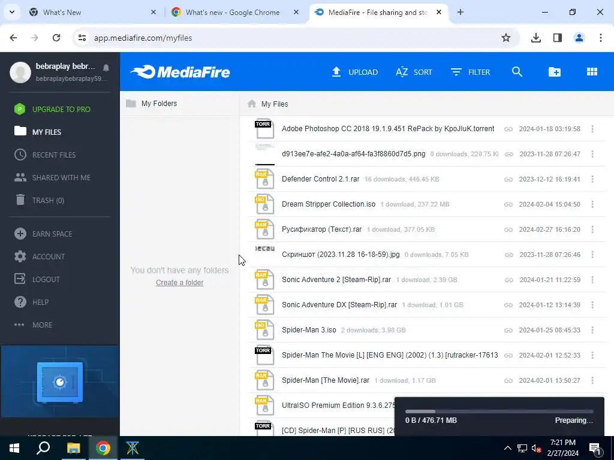
Task: View site information icon in address bar
Action: [x=82, y=38]
